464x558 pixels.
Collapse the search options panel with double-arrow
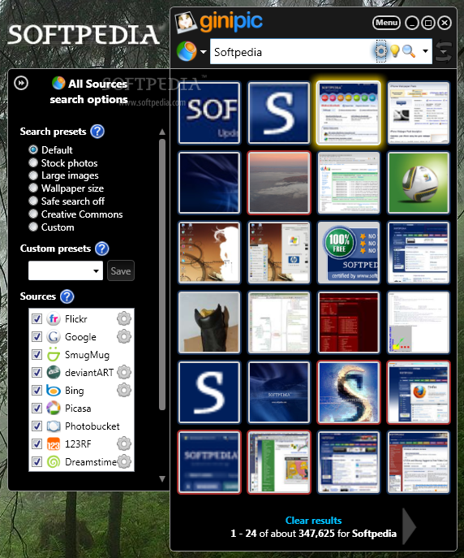[x=21, y=84]
